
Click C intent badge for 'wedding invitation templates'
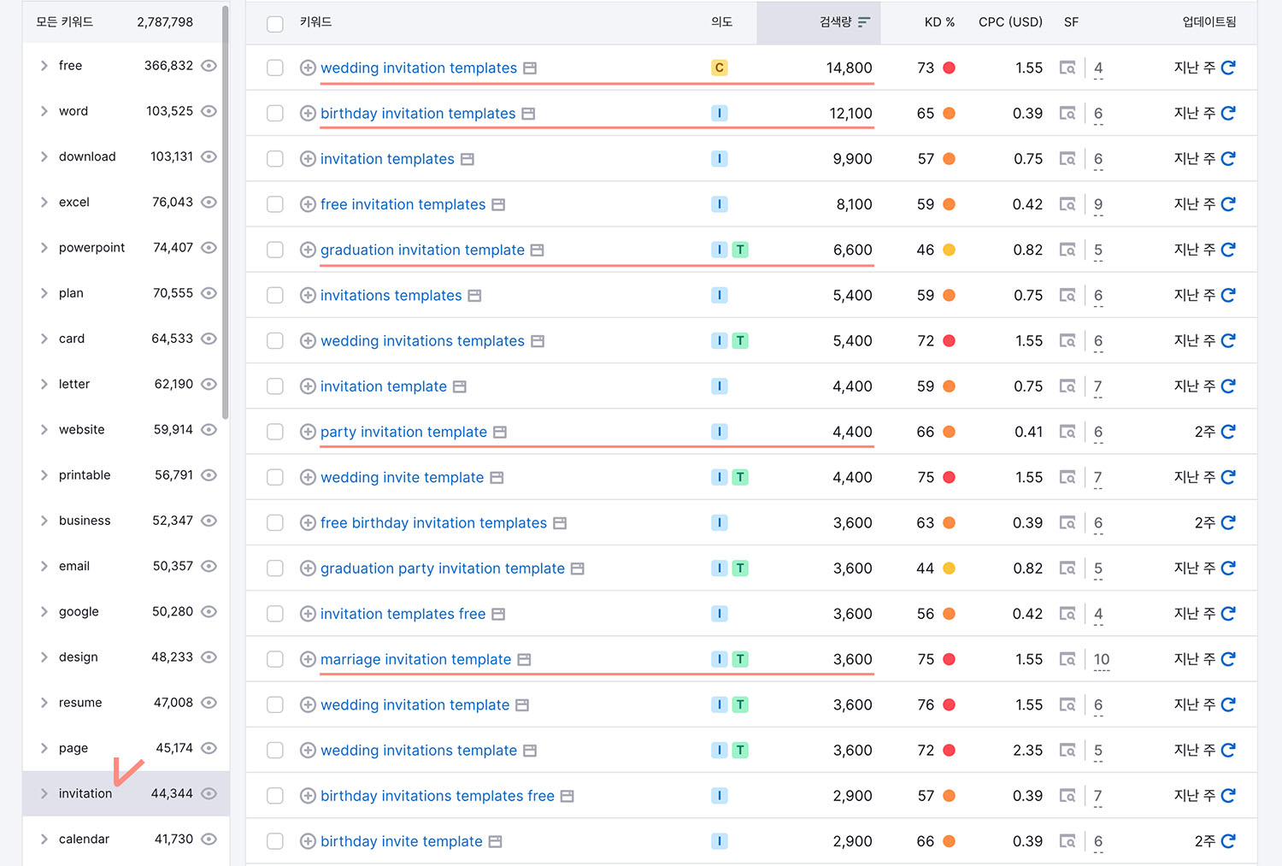click(x=720, y=68)
